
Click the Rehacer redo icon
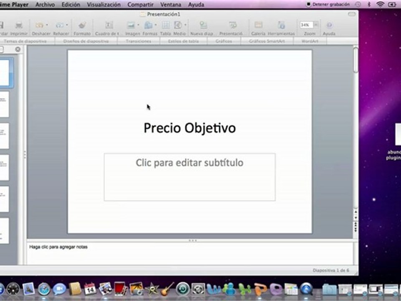coord(60,25)
